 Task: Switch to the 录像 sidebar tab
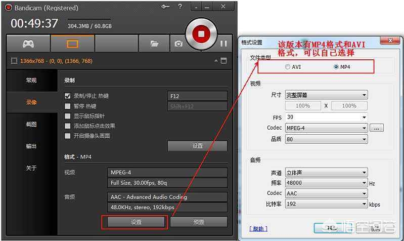[31, 102]
